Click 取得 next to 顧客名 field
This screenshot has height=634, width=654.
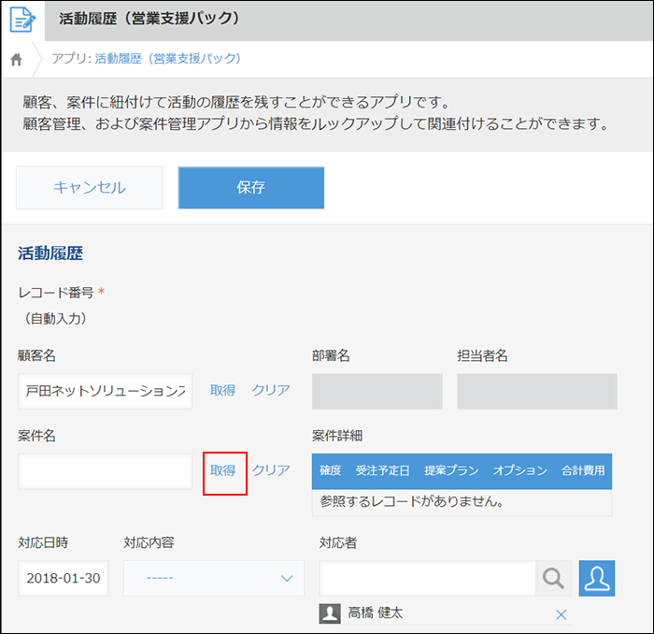click(222, 390)
